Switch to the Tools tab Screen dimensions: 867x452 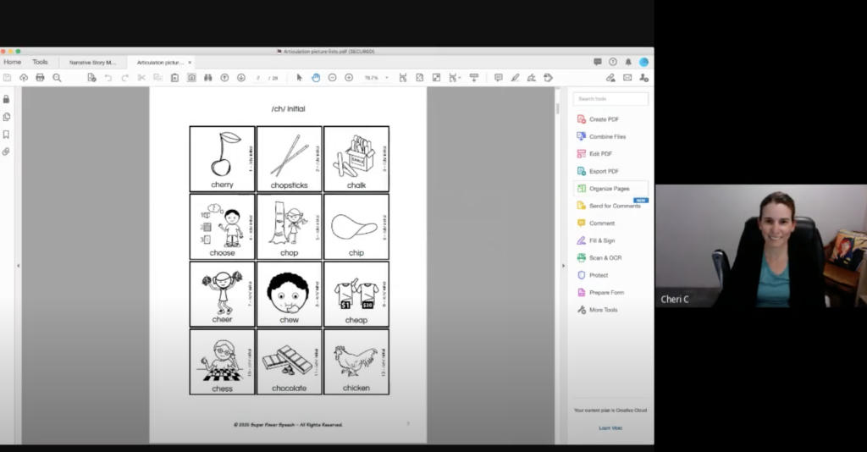click(40, 63)
